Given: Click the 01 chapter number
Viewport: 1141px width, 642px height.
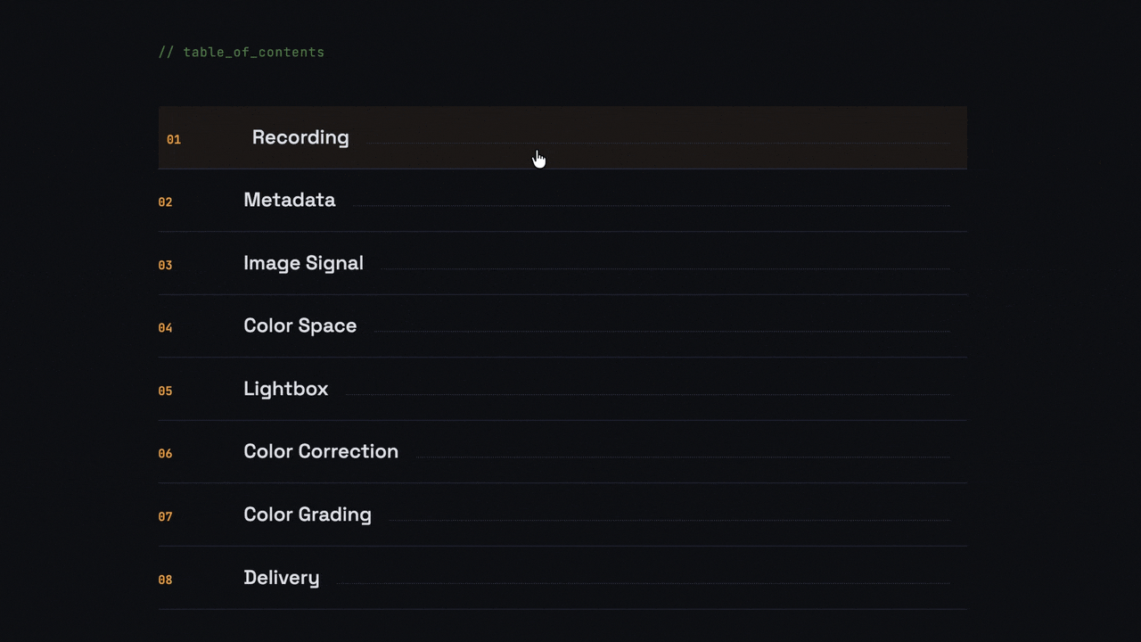Looking at the screenshot, I should (x=174, y=139).
